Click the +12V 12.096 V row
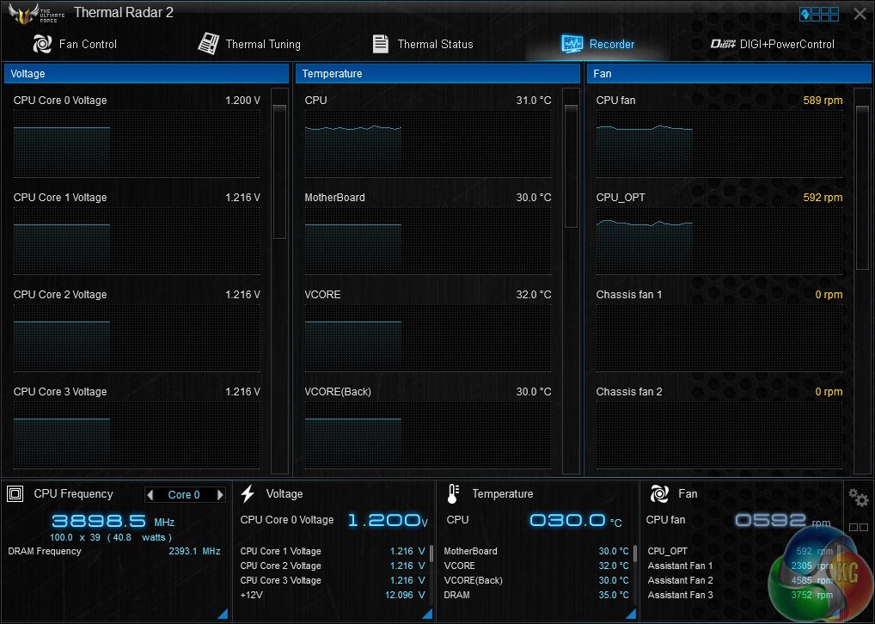The height and width of the screenshot is (624, 875). (333, 595)
